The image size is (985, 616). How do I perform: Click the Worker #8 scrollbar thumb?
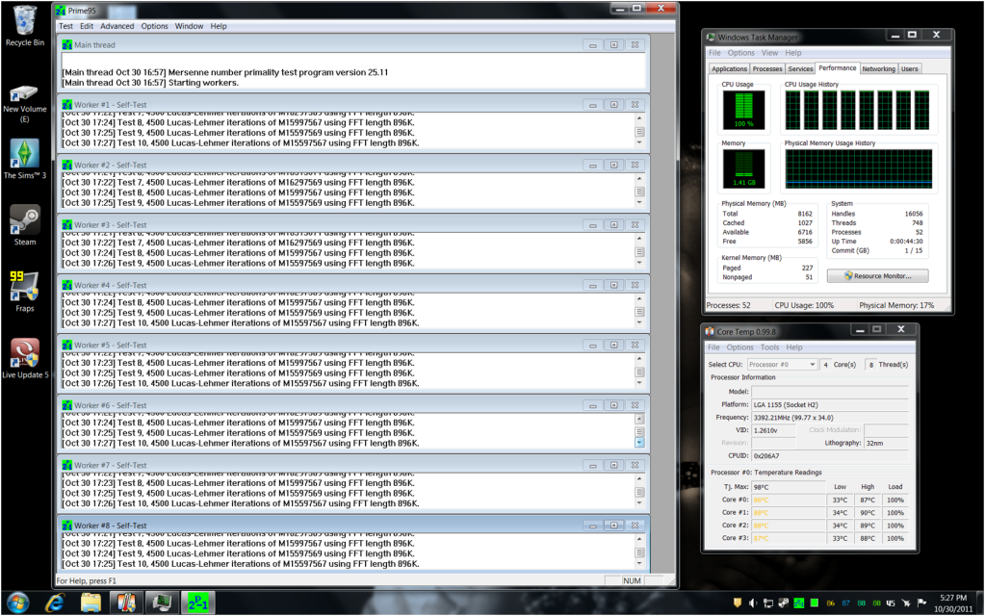(x=639, y=552)
